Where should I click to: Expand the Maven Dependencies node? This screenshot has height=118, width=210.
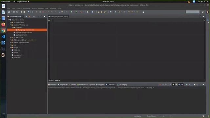(x=10, y=43)
